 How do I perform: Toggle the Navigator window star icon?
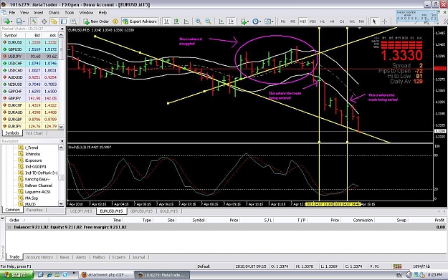click(54, 21)
